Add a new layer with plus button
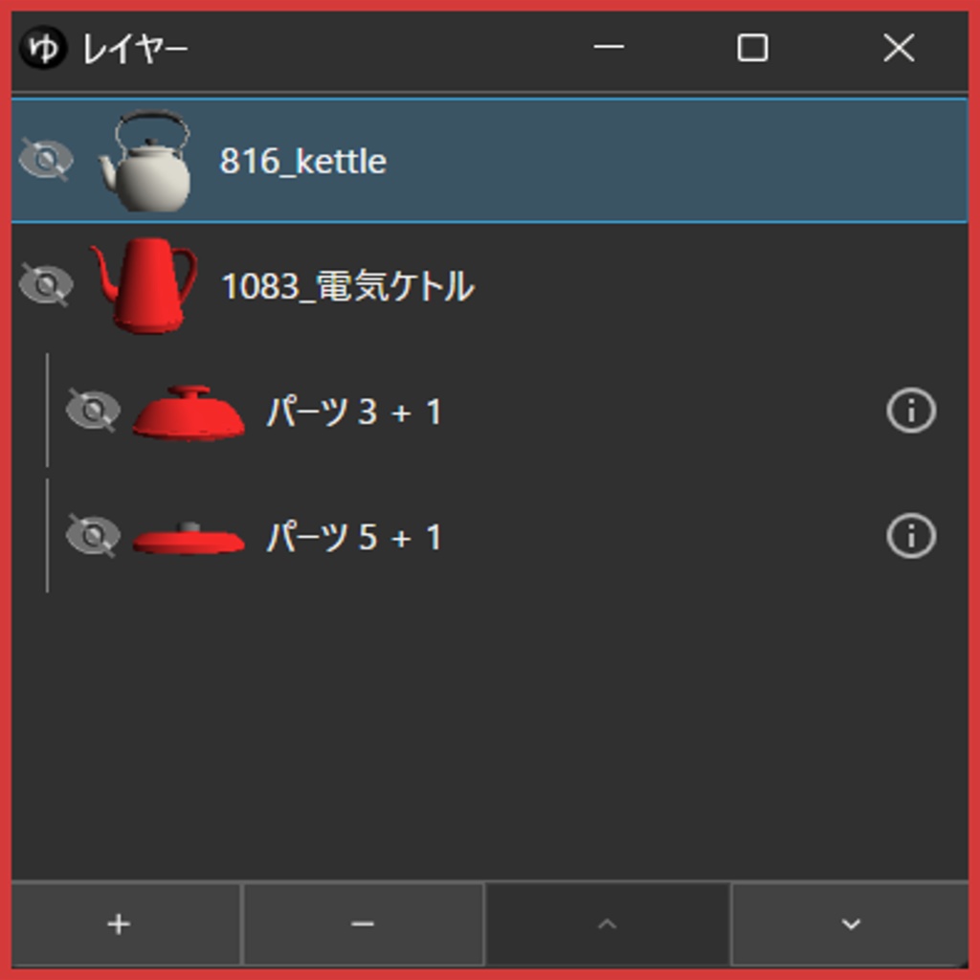The height and width of the screenshot is (980, 980). (x=120, y=924)
